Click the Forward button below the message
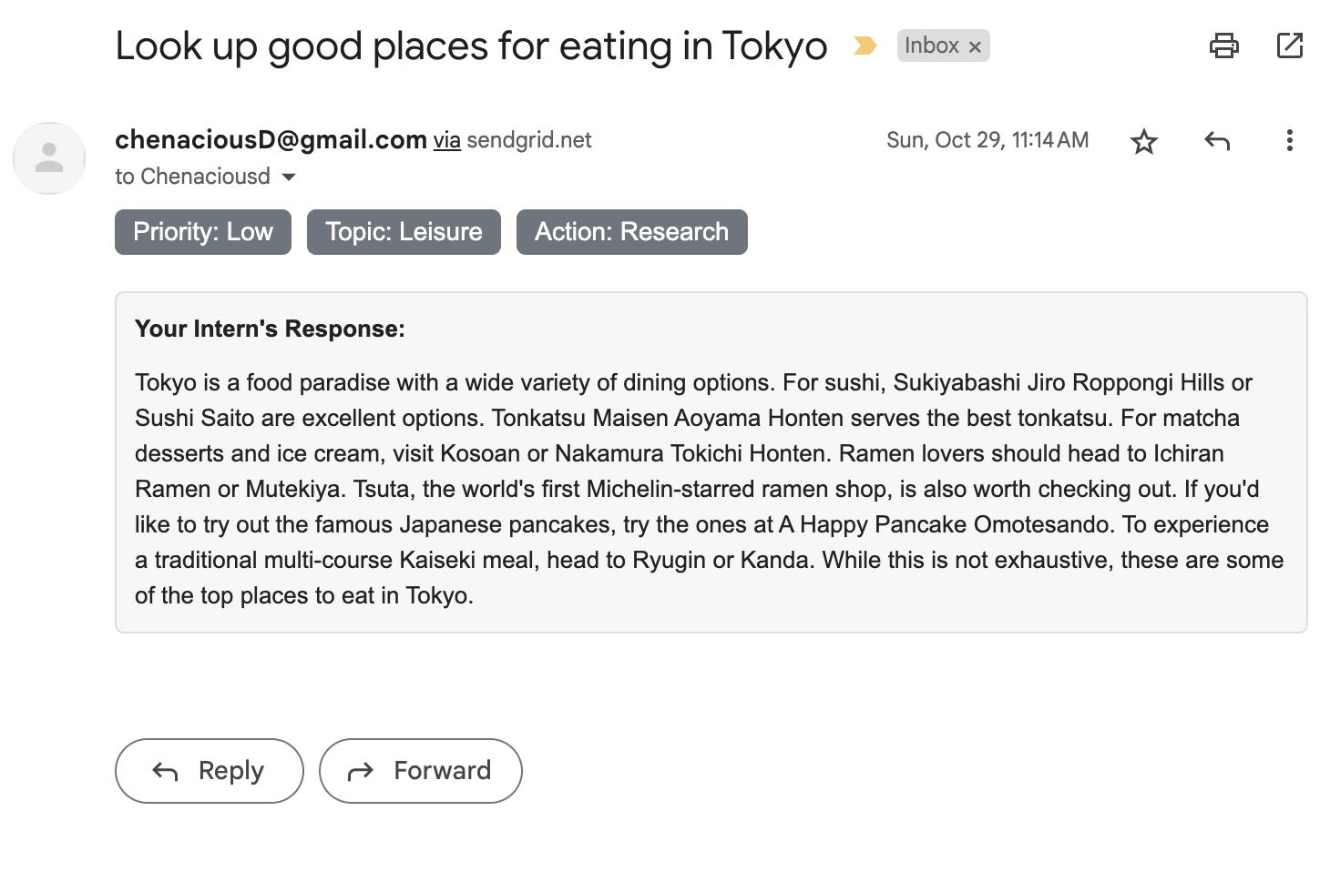 (x=420, y=771)
